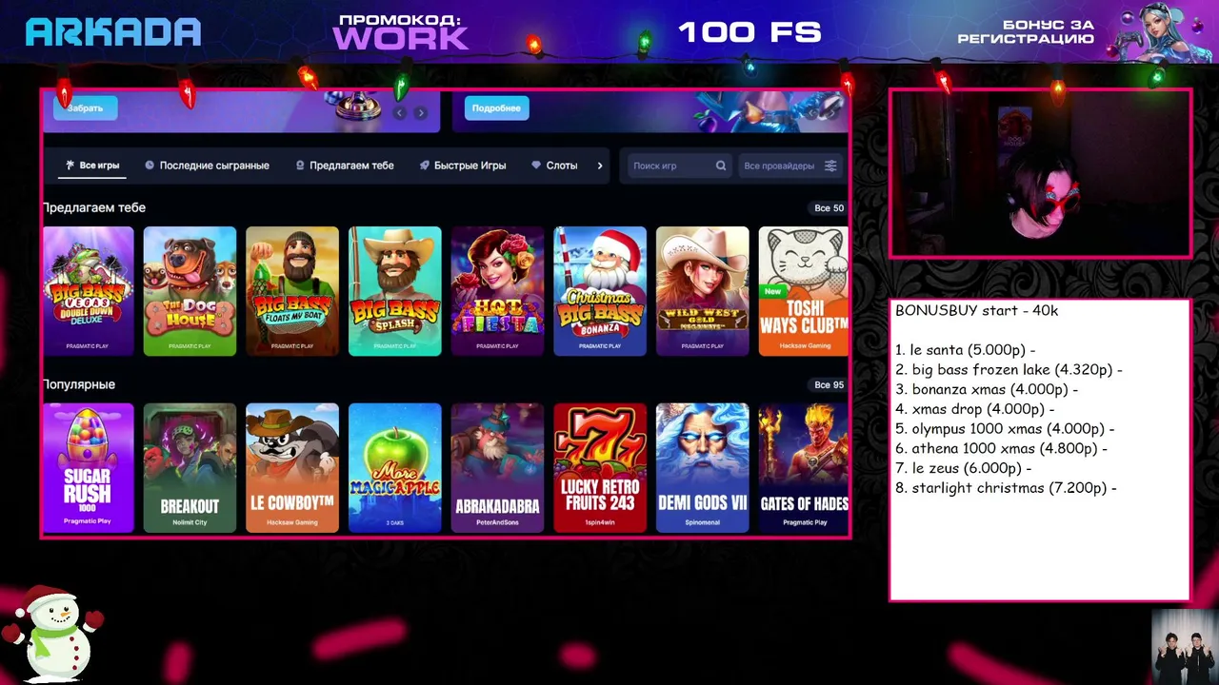Click the "olympus 1000 xmas (4.000p)" line

(x=1005, y=429)
